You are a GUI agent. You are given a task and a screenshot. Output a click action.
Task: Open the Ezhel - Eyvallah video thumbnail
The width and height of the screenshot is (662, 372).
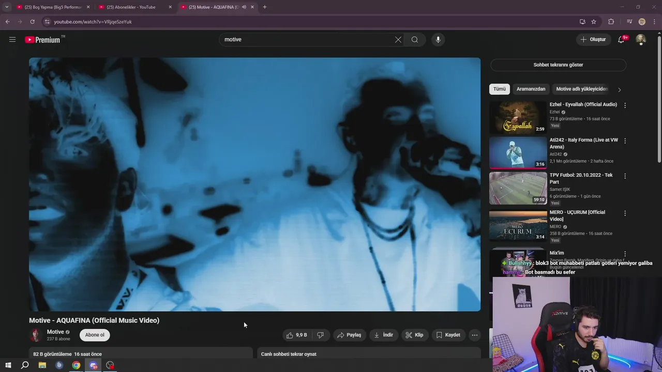518,117
